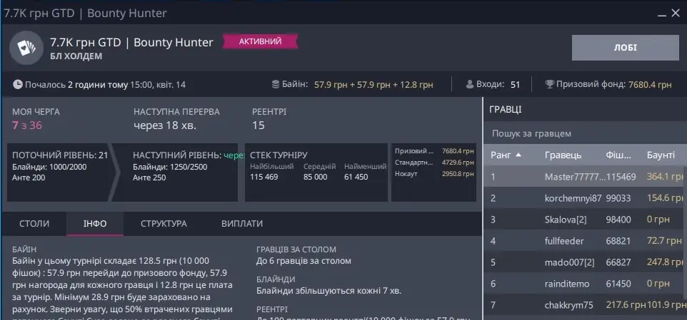Sort players by chips column header
687x320 pixels.
tap(618, 155)
